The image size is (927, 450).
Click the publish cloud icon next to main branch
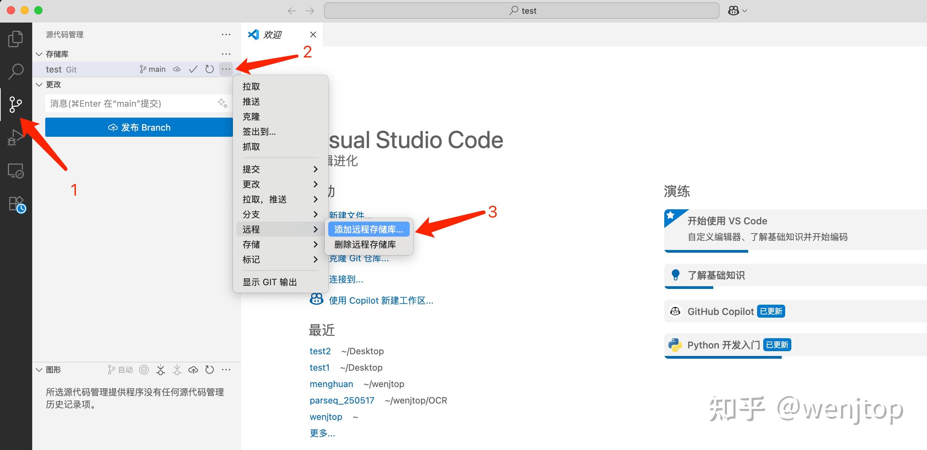click(x=177, y=69)
